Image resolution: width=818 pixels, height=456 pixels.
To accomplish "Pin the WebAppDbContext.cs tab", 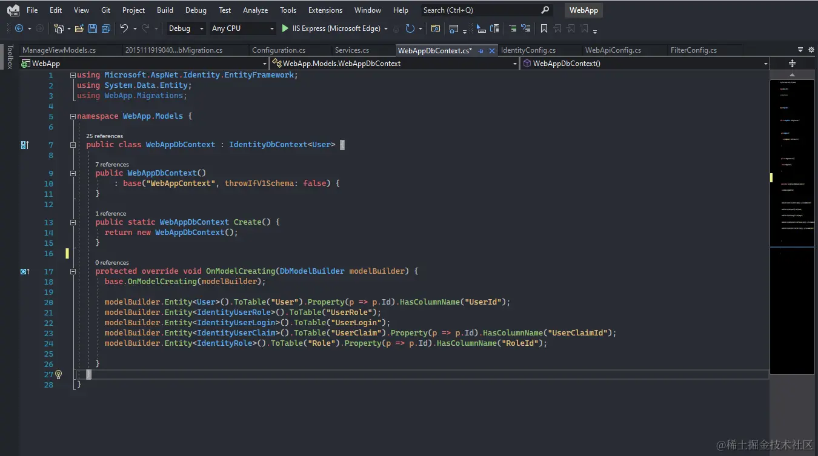I will tap(480, 51).
